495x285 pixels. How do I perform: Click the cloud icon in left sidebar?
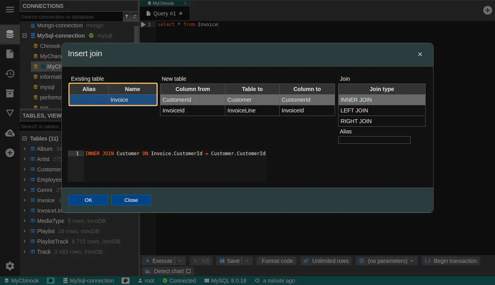[10, 133]
